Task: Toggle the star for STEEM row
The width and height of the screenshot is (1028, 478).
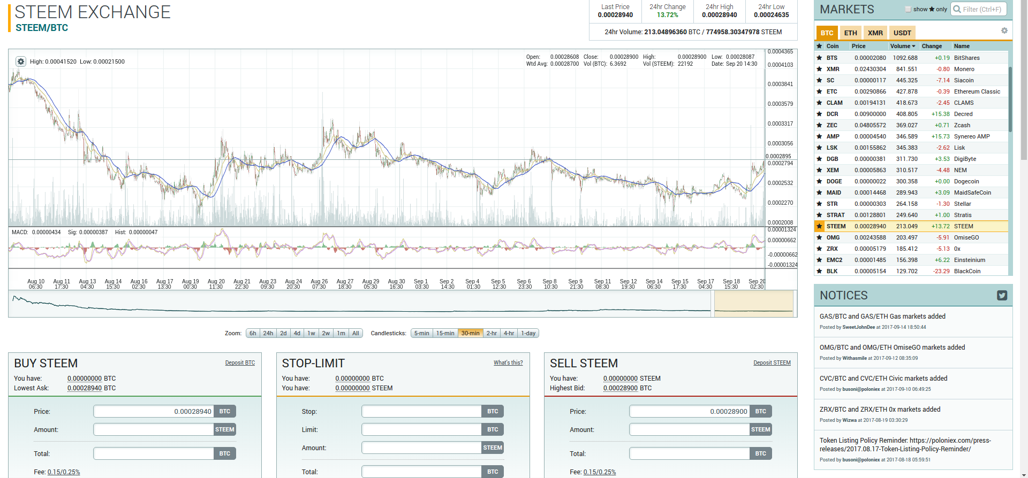Action: click(x=819, y=226)
